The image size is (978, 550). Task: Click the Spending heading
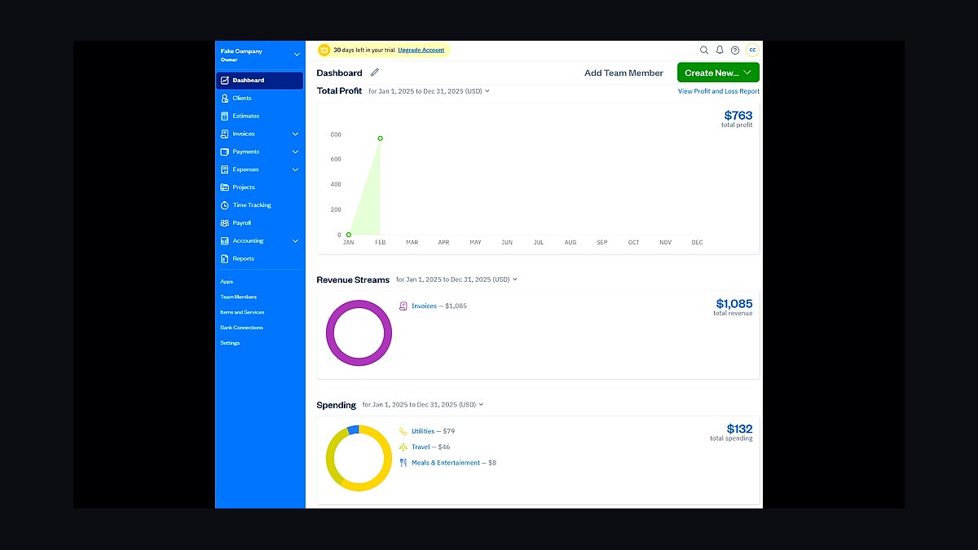tap(336, 405)
